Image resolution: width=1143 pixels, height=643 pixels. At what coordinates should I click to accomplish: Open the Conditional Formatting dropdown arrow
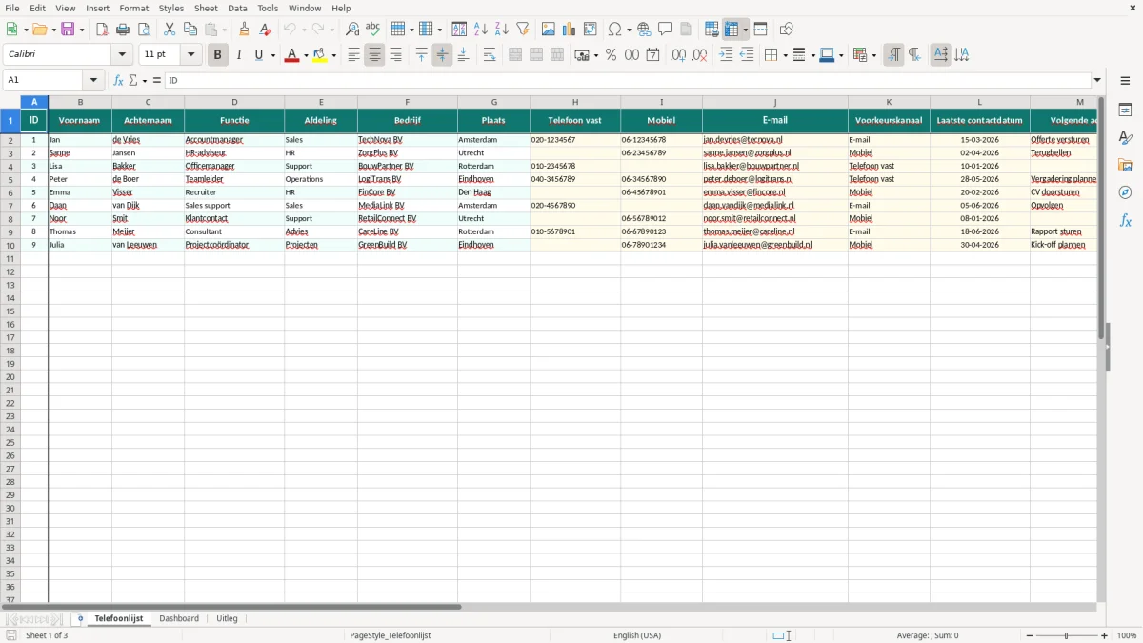tap(873, 55)
